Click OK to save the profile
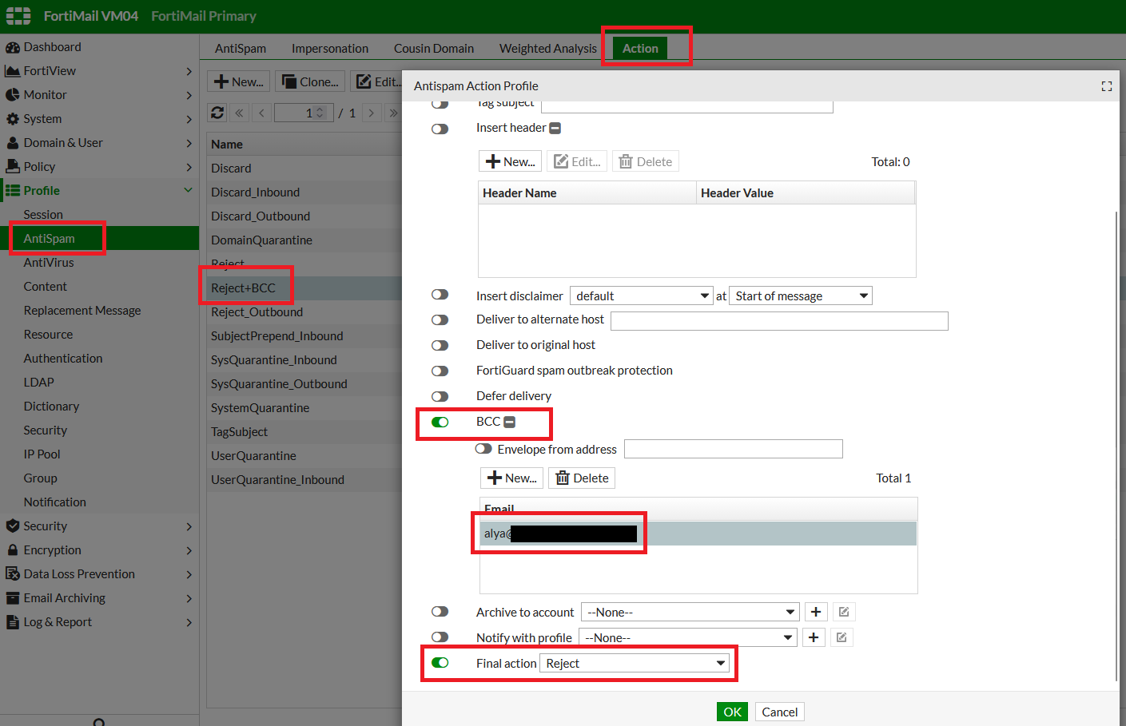Image resolution: width=1126 pixels, height=726 pixels. (x=733, y=712)
